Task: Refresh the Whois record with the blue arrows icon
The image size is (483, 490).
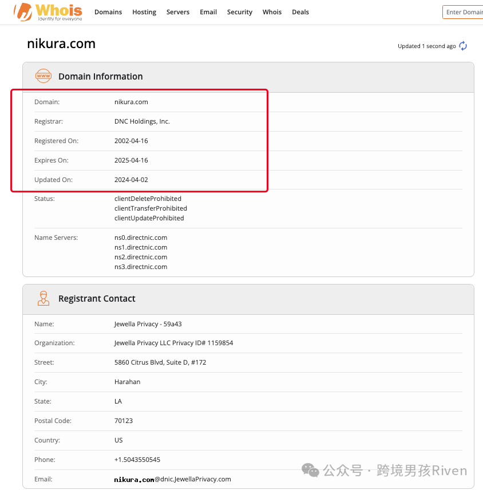Action: [x=463, y=46]
